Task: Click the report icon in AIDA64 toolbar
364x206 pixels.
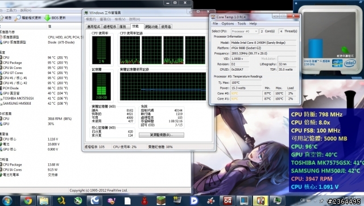Action: 2,18
